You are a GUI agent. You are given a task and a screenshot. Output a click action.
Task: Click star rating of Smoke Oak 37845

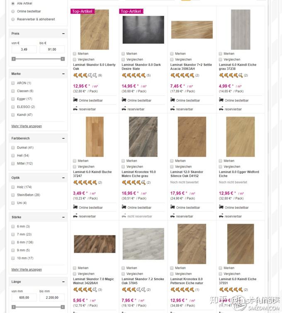tap(134, 290)
